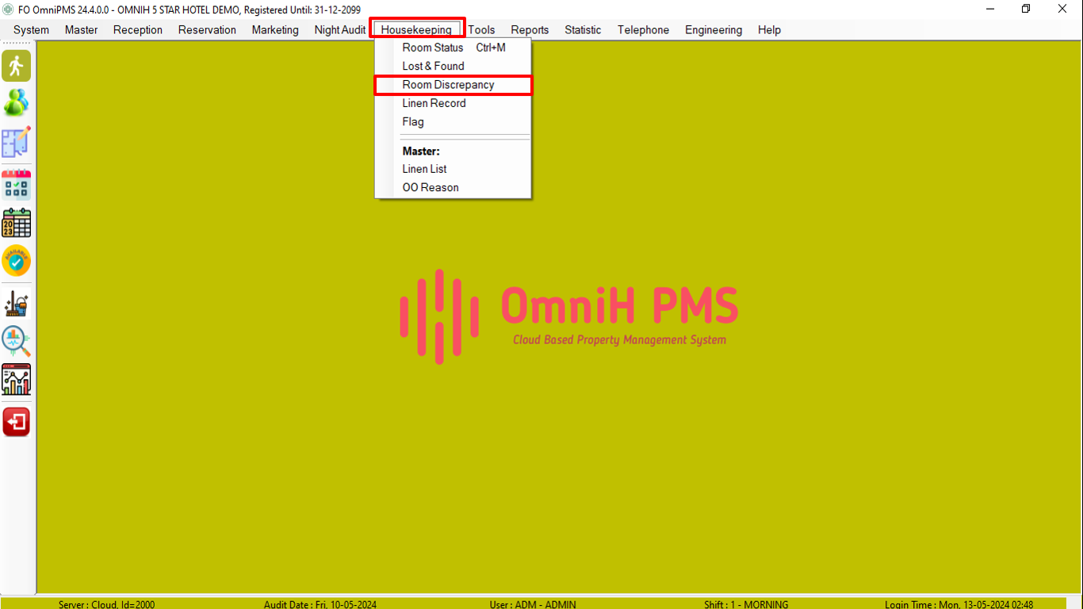Select OO Reason menu entry
The width and height of the screenshot is (1083, 609).
pyautogui.click(x=453, y=187)
